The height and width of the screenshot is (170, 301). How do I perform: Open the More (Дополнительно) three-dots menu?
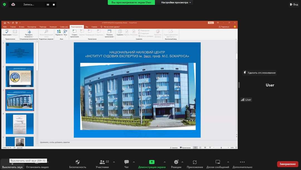click(x=242, y=162)
